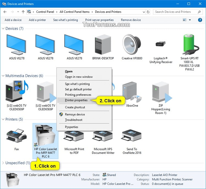Click the Search Devices and Printers field
Viewport: 206px width, 189px height.
(x=175, y=12)
